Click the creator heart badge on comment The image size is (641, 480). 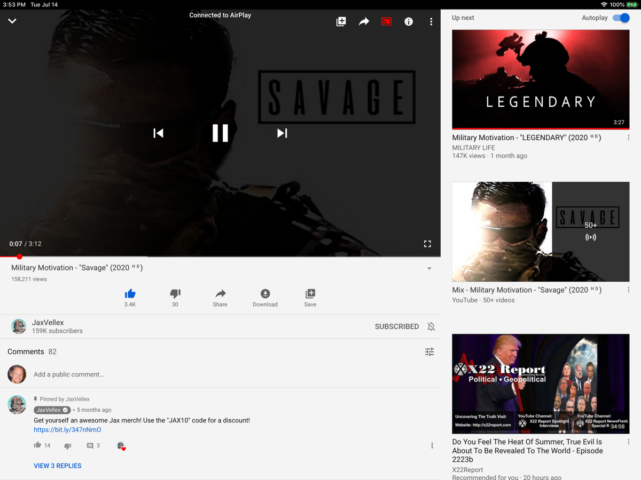(121, 446)
